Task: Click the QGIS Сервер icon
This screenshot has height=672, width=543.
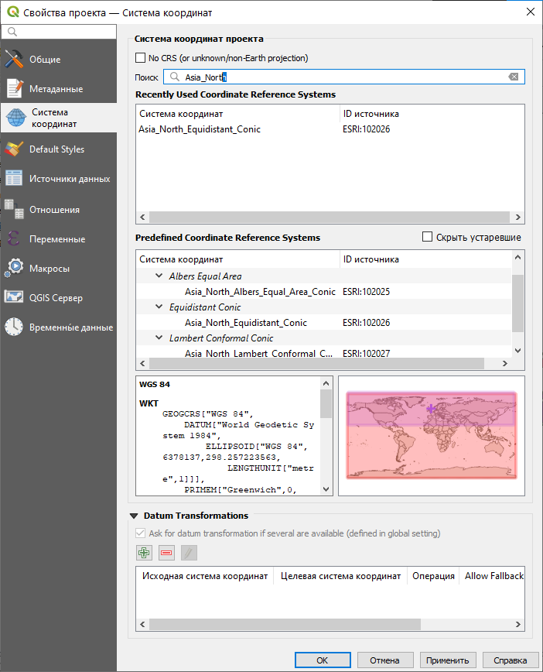Action: [x=14, y=297]
